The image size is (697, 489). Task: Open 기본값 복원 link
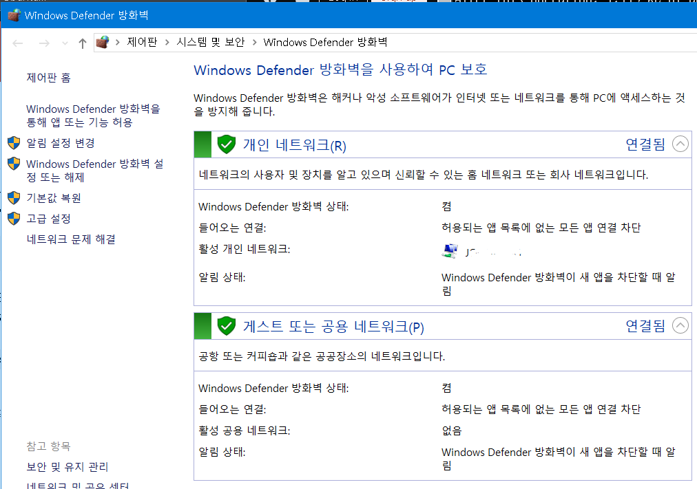click(54, 198)
